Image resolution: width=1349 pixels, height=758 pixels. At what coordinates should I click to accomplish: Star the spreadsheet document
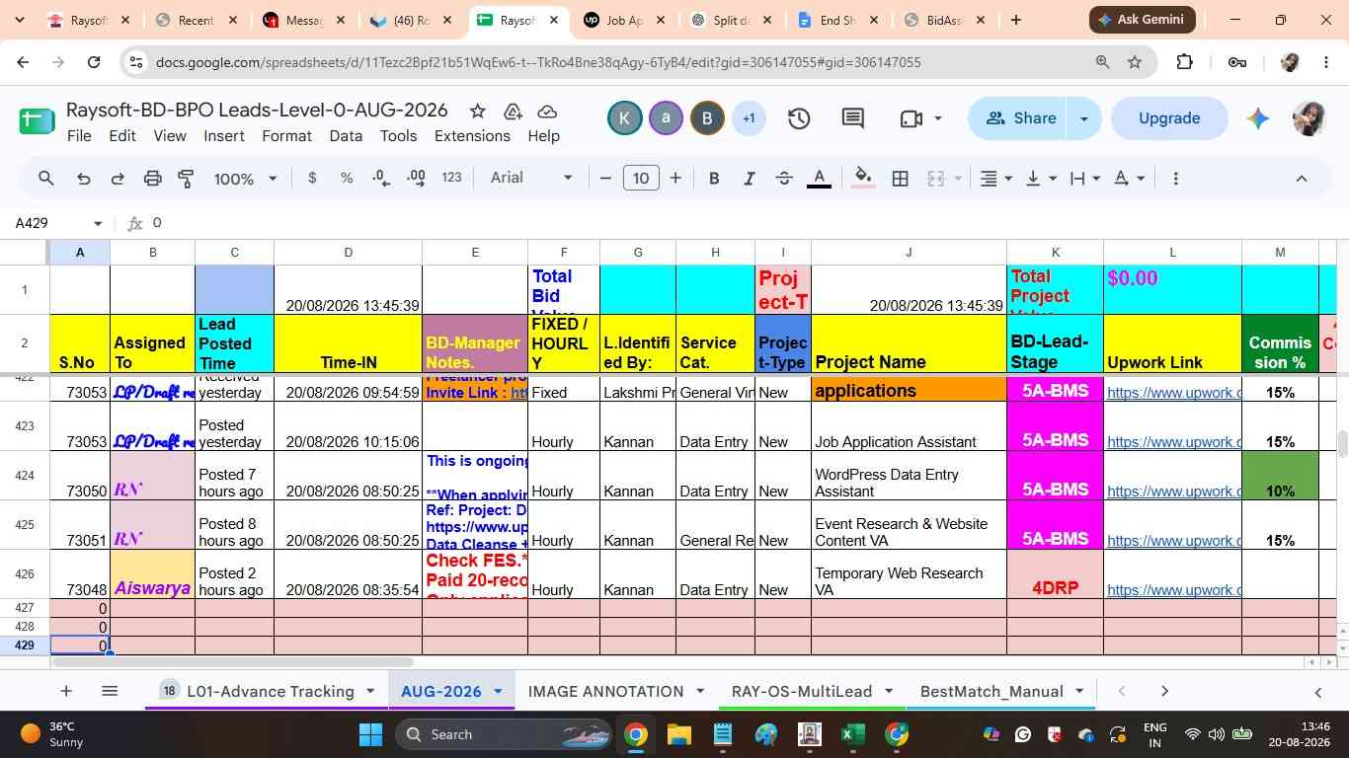click(477, 111)
